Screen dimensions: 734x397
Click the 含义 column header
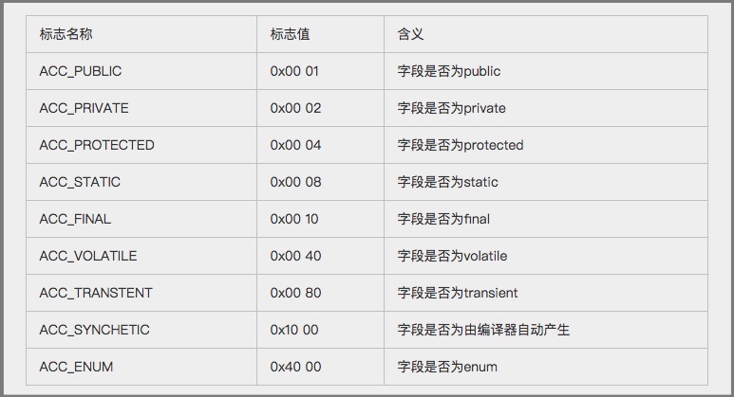[410, 34]
